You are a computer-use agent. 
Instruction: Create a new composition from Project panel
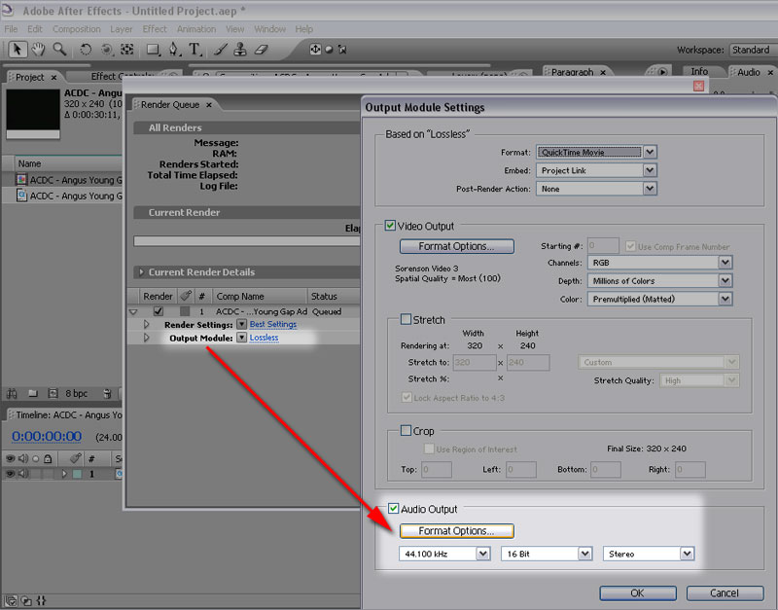53,394
